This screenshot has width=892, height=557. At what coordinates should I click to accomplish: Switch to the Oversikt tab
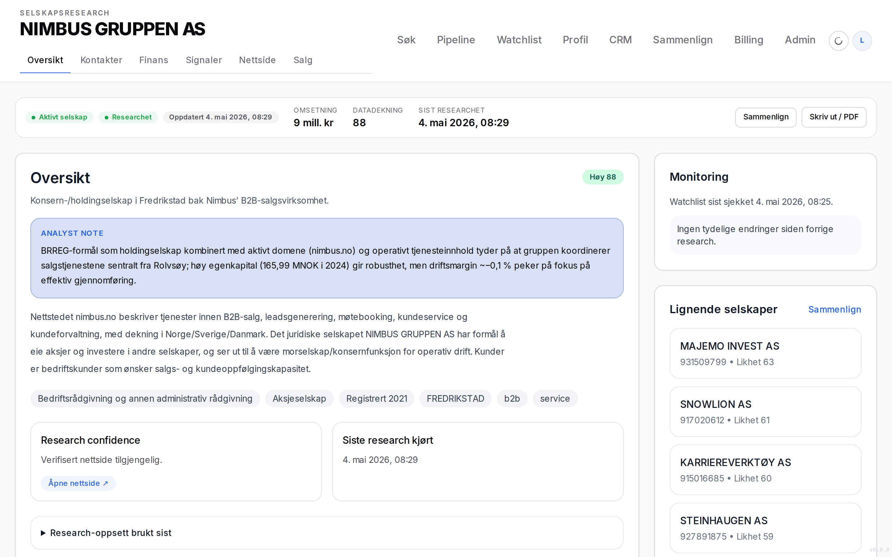(x=45, y=60)
